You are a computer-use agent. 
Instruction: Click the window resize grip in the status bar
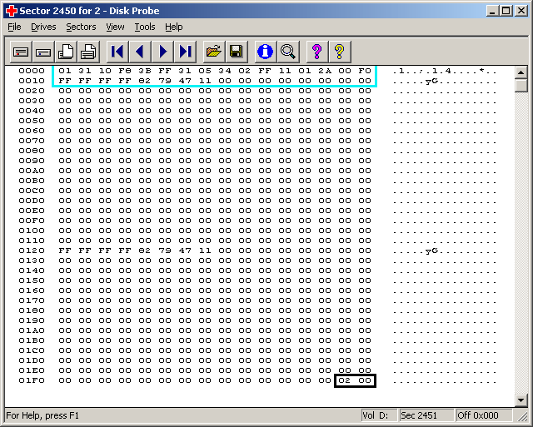pos(522,416)
